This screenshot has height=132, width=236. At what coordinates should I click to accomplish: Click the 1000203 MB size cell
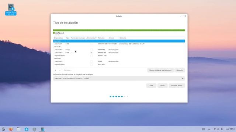103,44
